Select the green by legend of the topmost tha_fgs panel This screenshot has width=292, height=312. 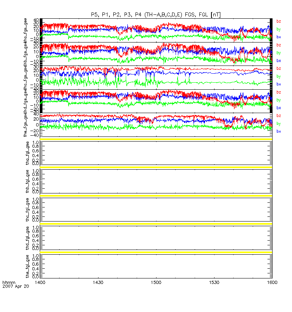coord(279,29)
